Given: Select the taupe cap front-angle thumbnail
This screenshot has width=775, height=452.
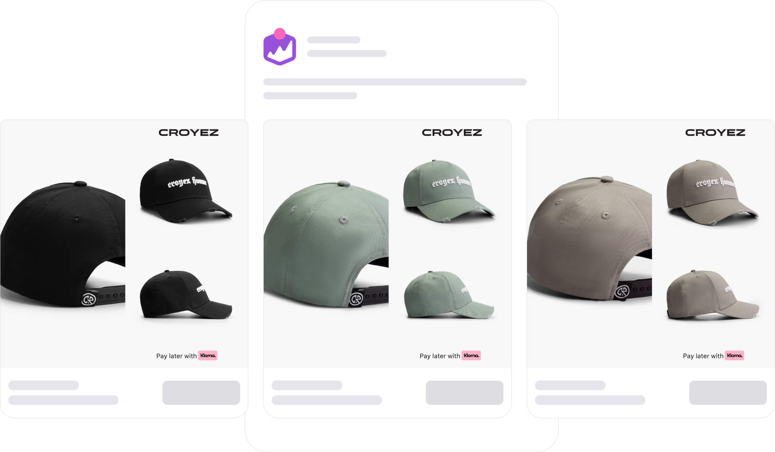Looking at the screenshot, I should pos(713,192).
